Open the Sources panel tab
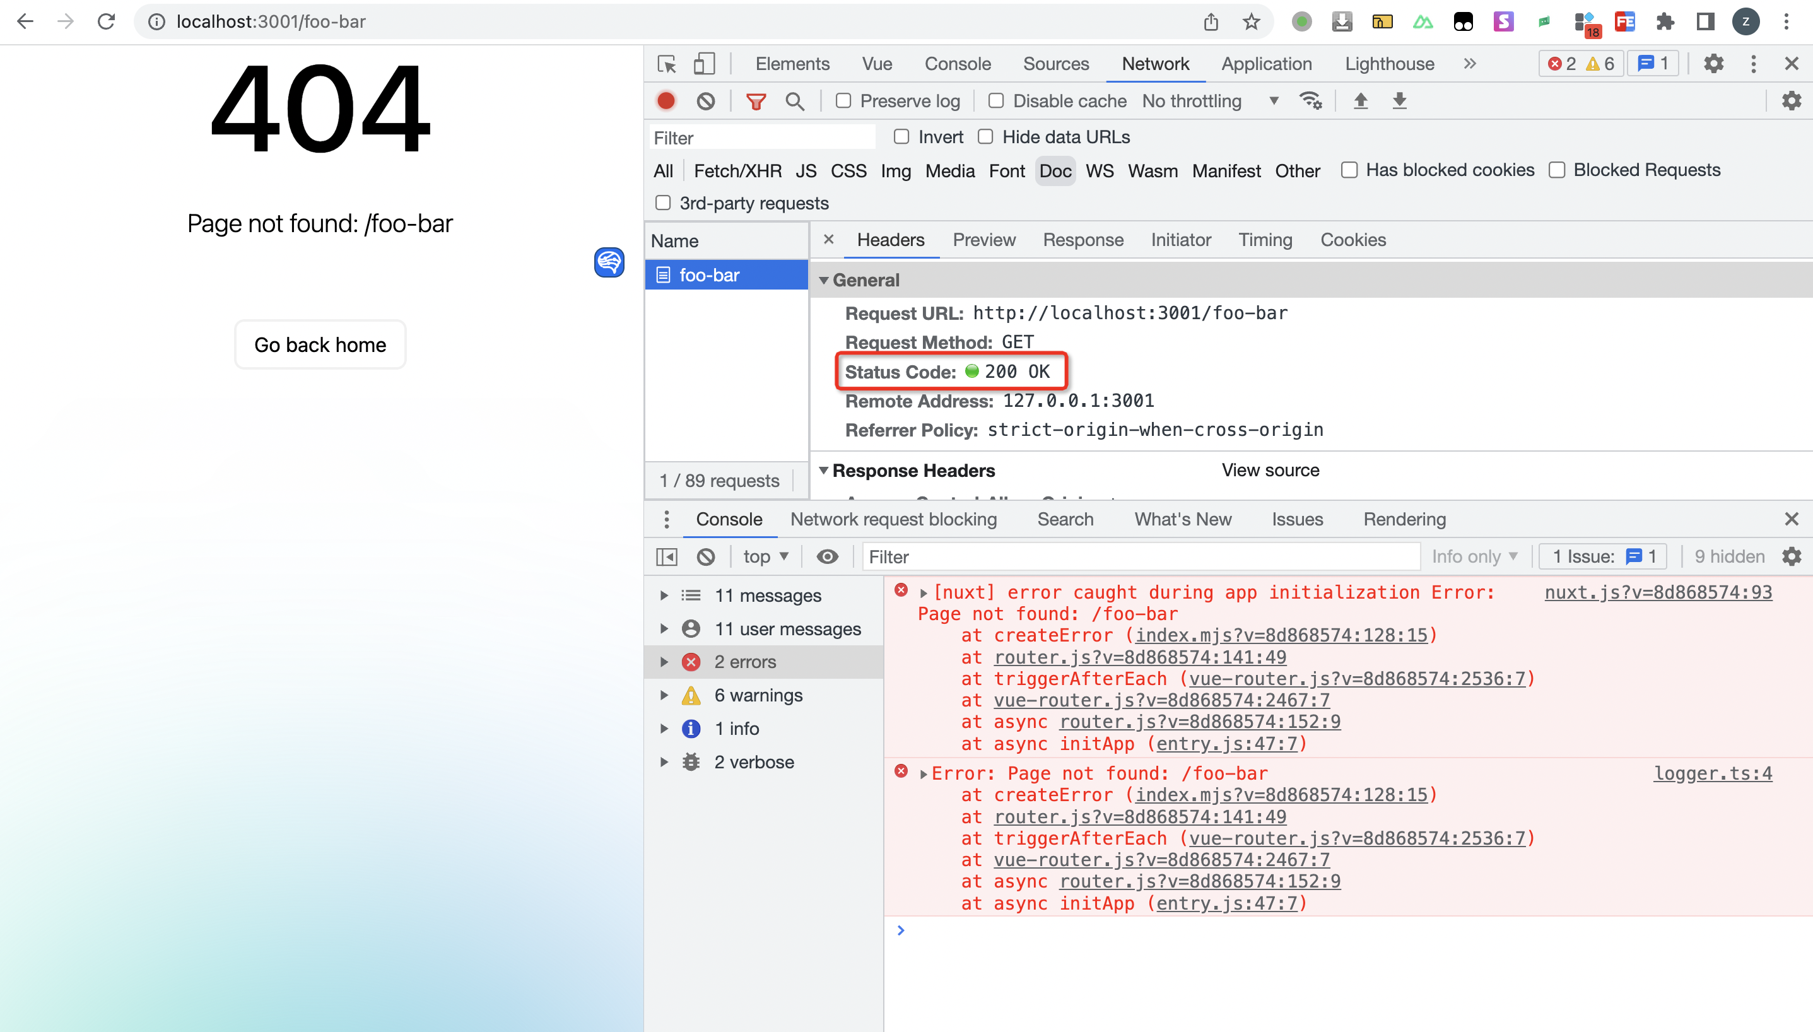Image resolution: width=1813 pixels, height=1032 pixels. pos(1055,64)
